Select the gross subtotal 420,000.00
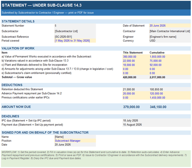The image size is (192, 168). pyautogui.click(x=136, y=77)
